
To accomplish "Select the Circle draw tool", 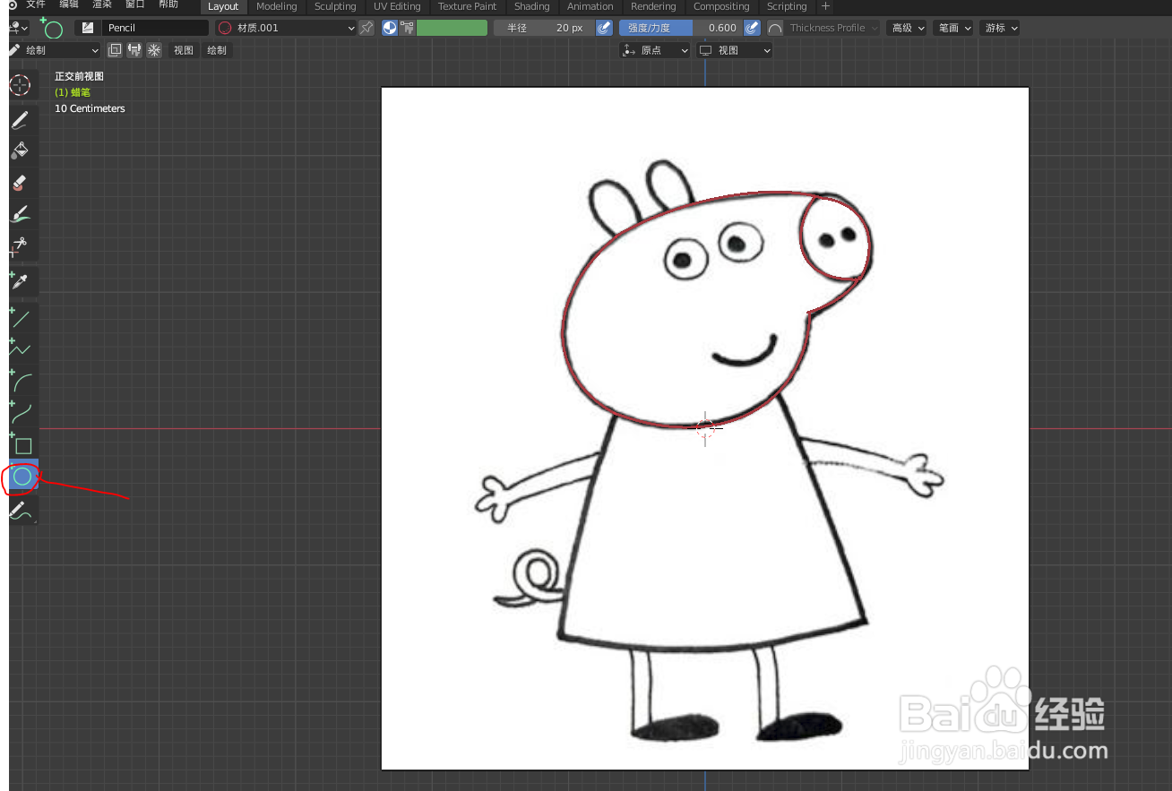I will [x=21, y=477].
